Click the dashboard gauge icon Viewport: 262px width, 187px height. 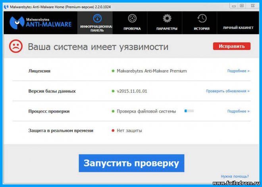(x=97, y=18)
